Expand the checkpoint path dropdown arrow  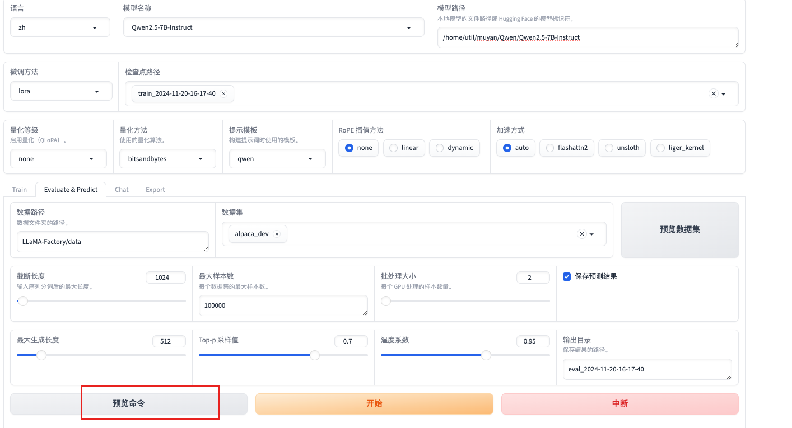pos(724,94)
